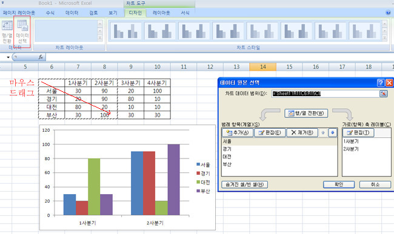Expand the chart layout gallery More arrow
The width and height of the screenshot is (394, 234).
(x=100, y=38)
